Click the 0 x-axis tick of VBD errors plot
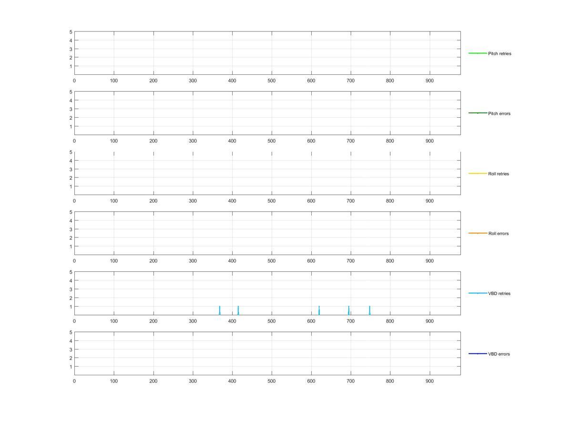The image size is (572, 422). click(x=74, y=381)
